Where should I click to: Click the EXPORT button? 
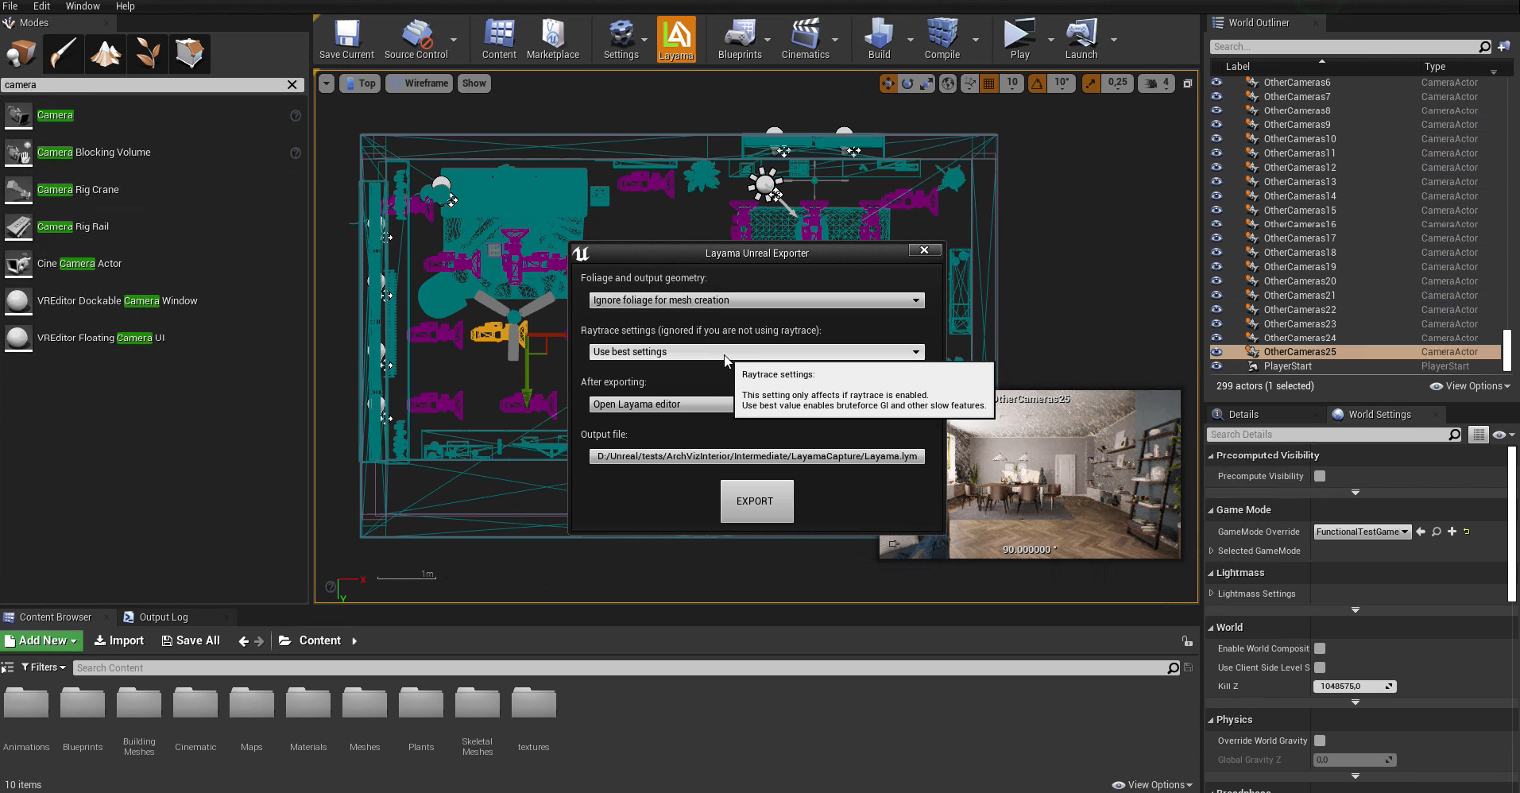pos(756,501)
